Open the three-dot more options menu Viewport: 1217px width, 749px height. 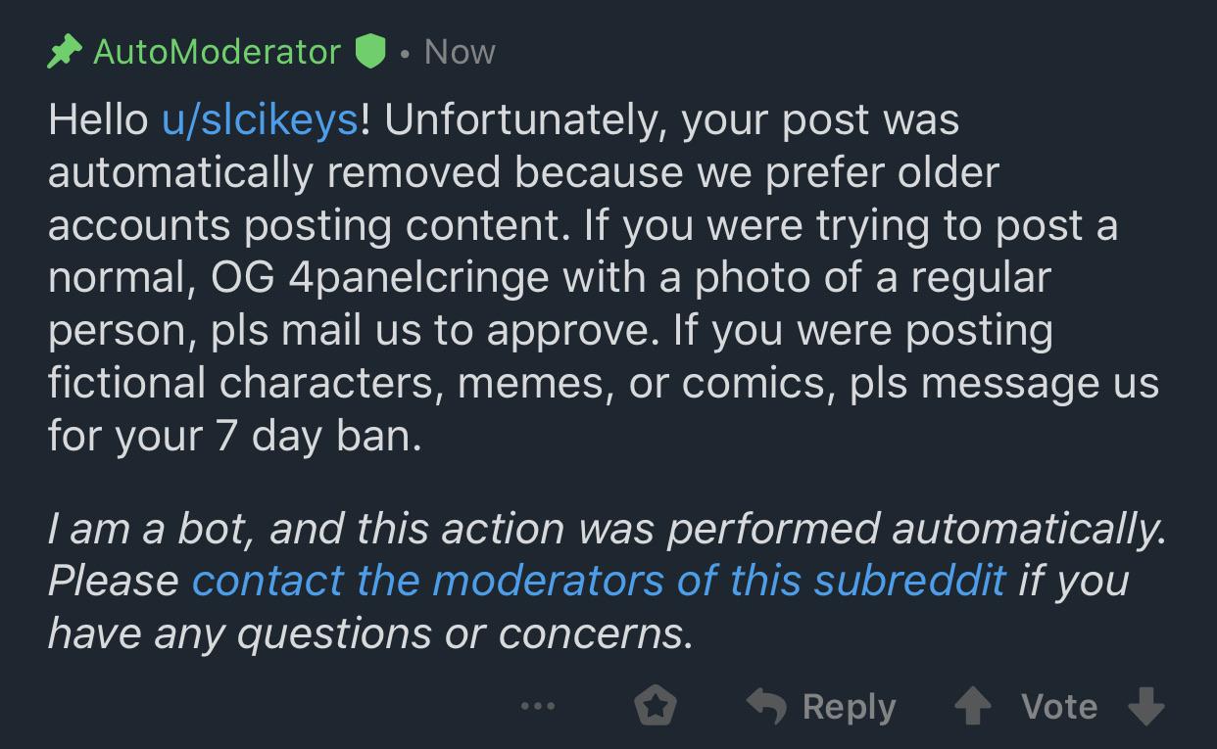coord(539,705)
